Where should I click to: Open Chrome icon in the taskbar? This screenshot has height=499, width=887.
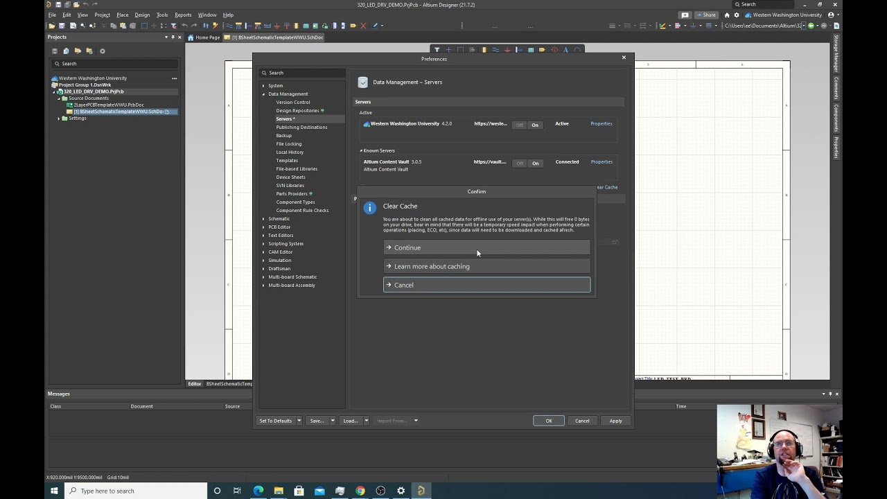360,491
